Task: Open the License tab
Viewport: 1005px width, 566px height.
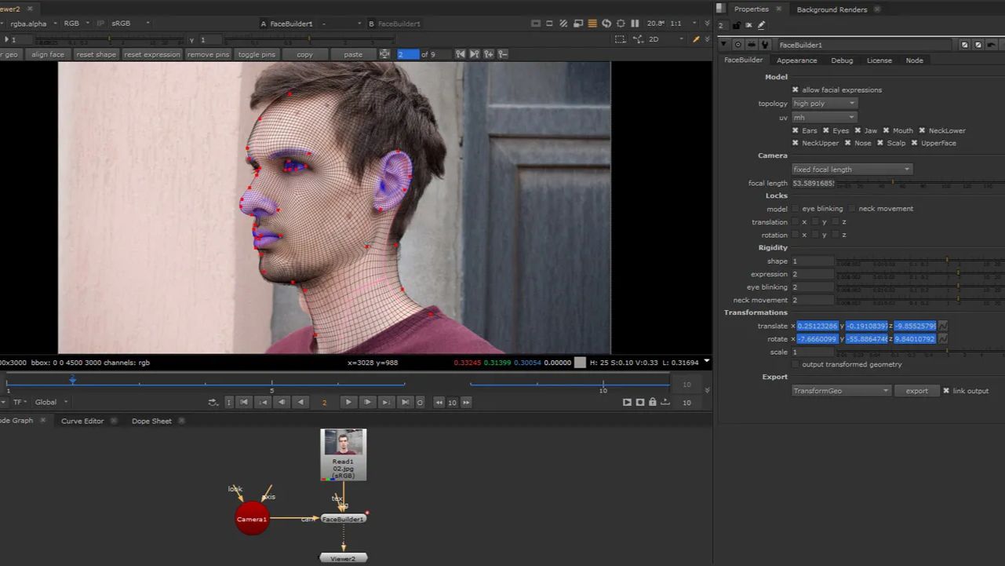Action: tap(879, 60)
